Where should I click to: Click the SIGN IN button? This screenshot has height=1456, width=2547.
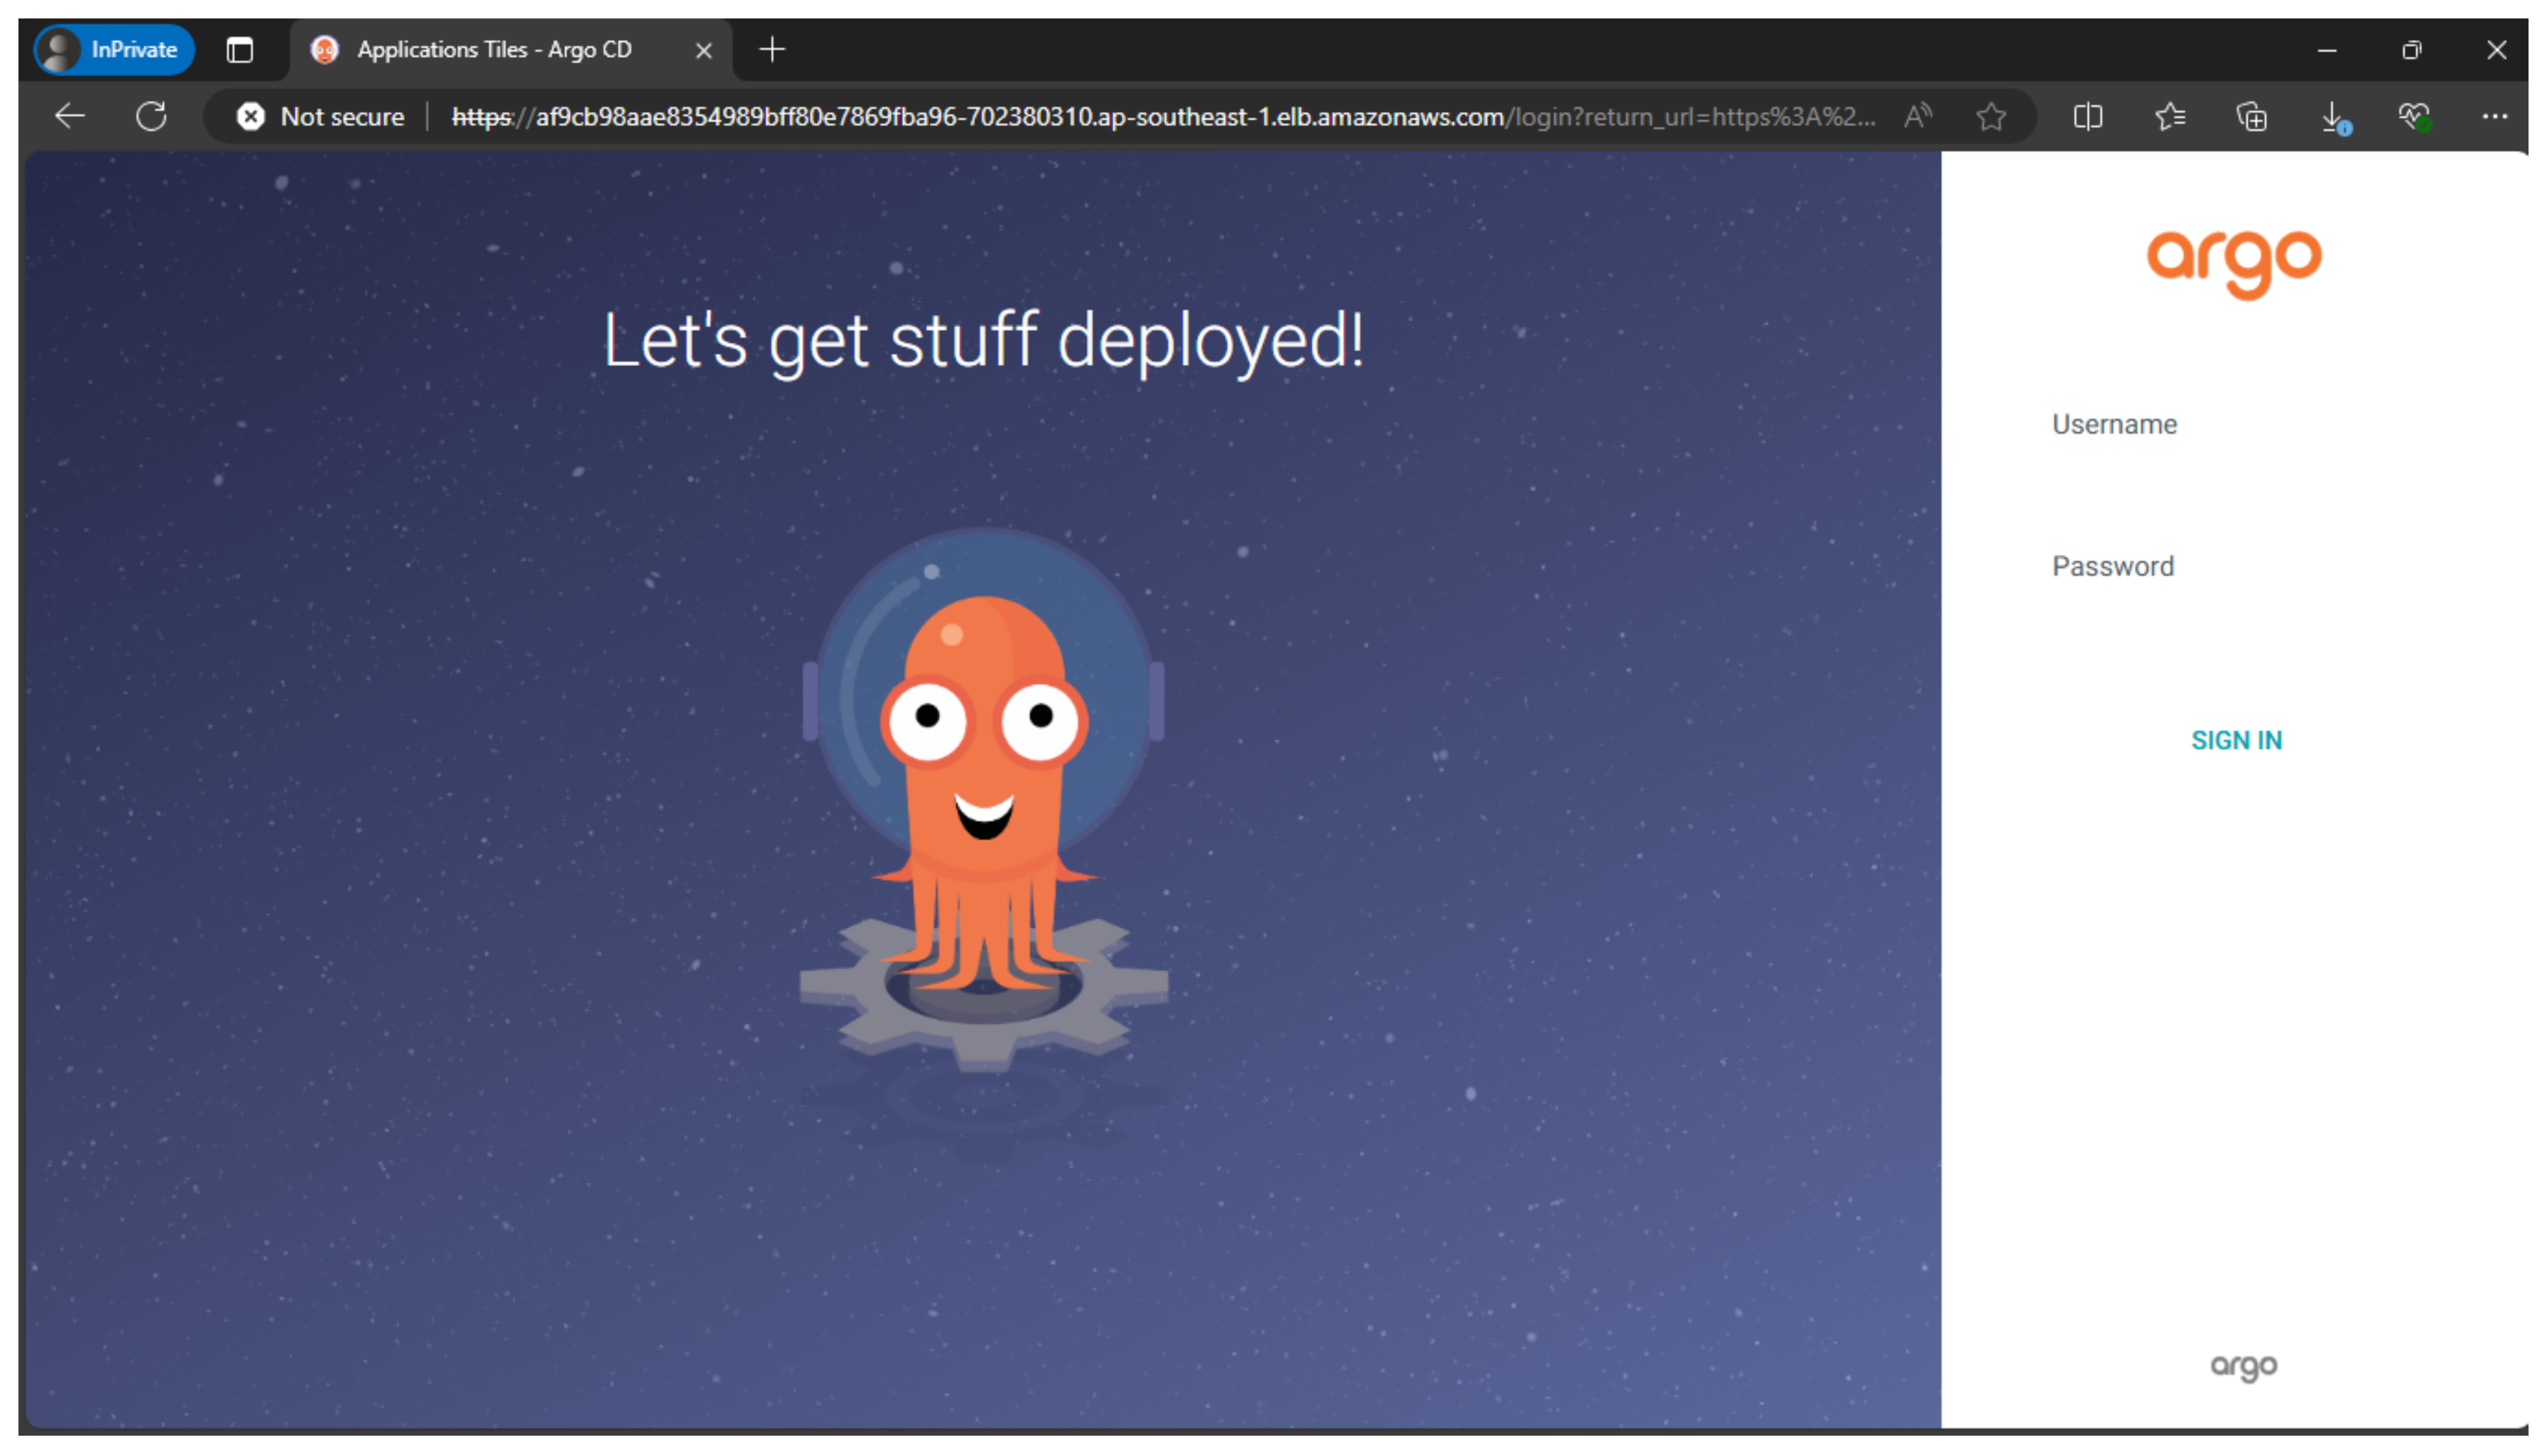(2236, 740)
